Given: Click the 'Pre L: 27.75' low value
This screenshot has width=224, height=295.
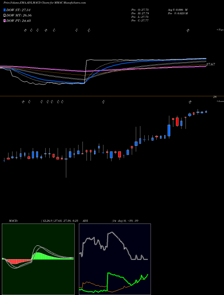Looking at the screenshot, I should (140, 17).
